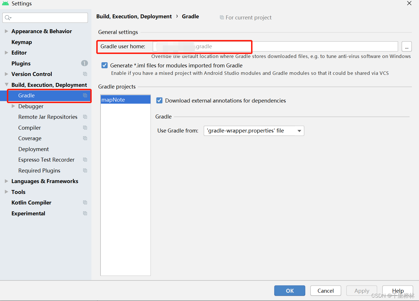Expand Appearance & Behavior section

(x=7, y=31)
